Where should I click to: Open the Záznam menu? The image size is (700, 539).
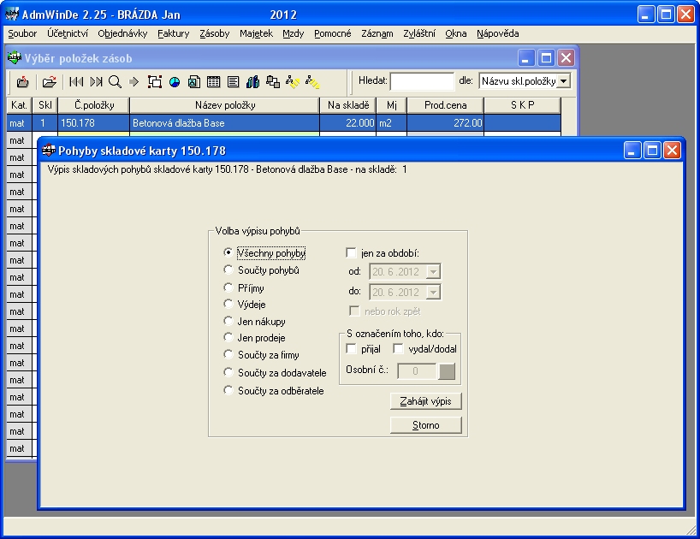click(377, 33)
